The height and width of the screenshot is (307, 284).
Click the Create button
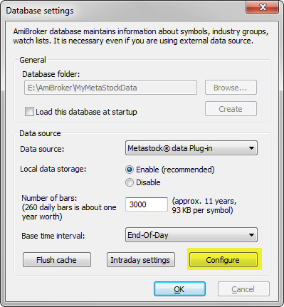(231, 109)
